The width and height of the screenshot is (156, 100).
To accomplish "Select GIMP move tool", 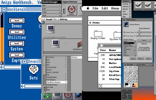I will [x=128, y=73].
